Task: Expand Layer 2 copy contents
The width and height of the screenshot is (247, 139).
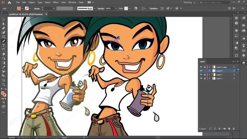Action: coord(210,67)
